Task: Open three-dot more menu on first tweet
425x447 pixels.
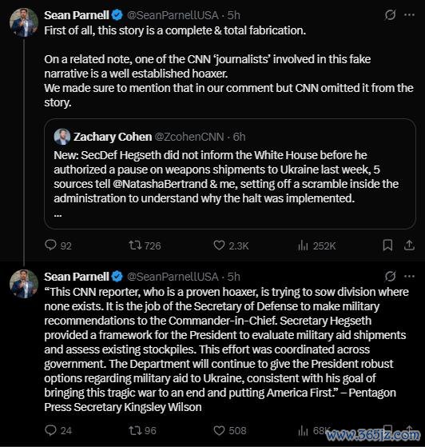Action: pyautogui.click(x=409, y=15)
